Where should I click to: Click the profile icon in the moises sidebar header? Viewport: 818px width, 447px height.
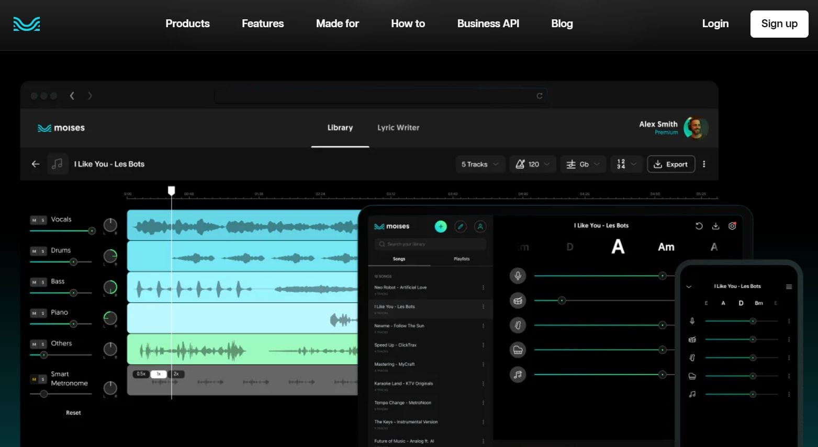click(480, 226)
